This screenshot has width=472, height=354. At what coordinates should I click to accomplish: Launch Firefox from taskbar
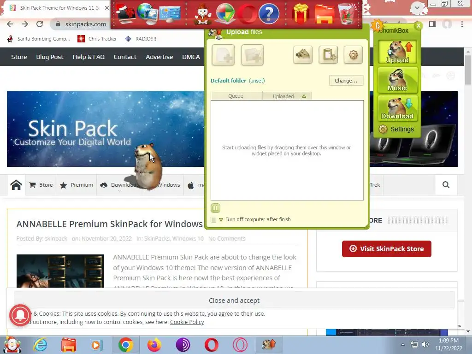point(154,345)
